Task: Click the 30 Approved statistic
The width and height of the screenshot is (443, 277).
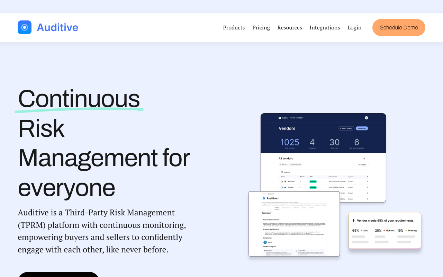Action: click(x=334, y=143)
